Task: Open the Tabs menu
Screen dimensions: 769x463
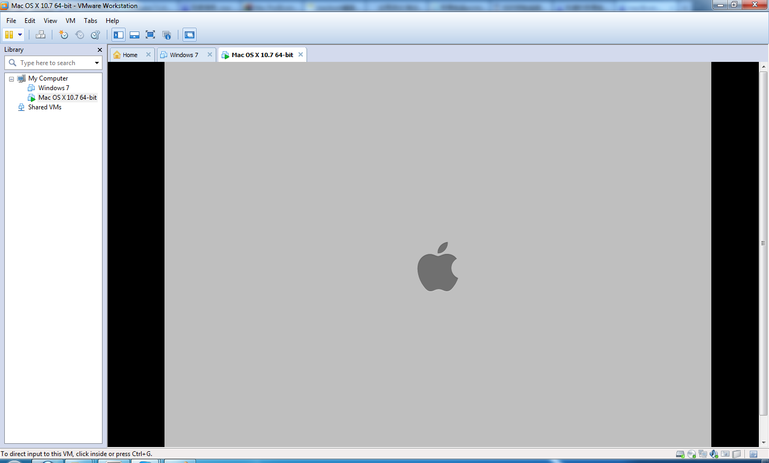Action: 91,21
